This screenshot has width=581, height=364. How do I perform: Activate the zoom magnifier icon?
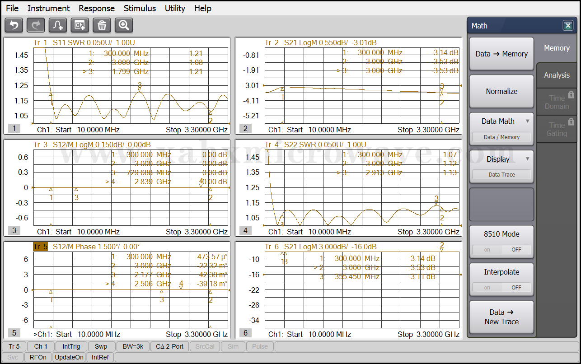(x=124, y=25)
